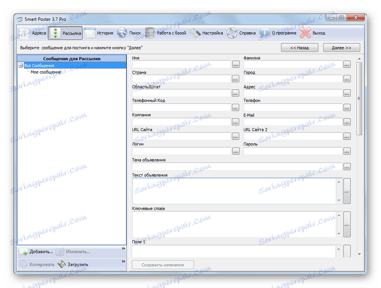Click into the Область/Штат input field
Image resolution: width=381 pixels, height=288 pixels.
(x=181, y=93)
